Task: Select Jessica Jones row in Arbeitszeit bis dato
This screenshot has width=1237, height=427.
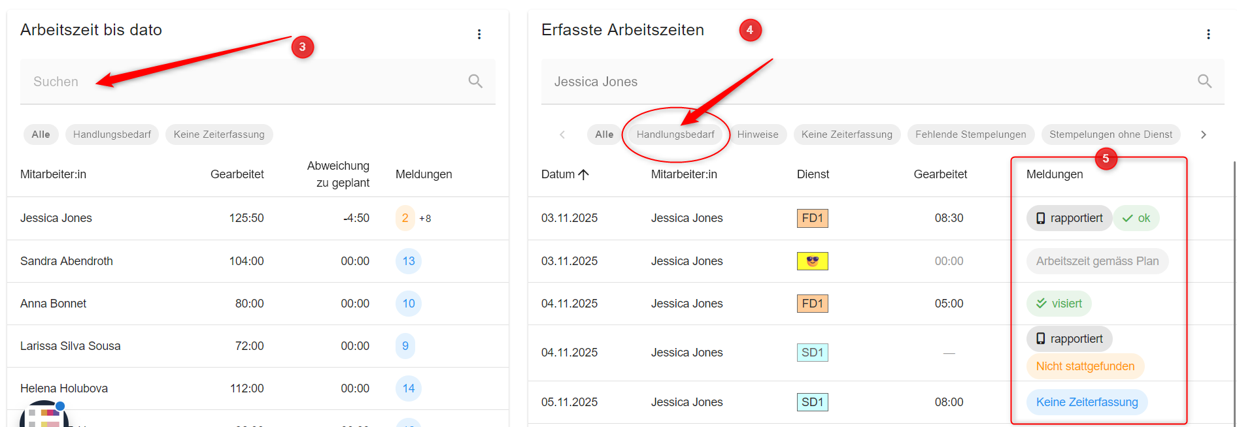Action: point(258,218)
